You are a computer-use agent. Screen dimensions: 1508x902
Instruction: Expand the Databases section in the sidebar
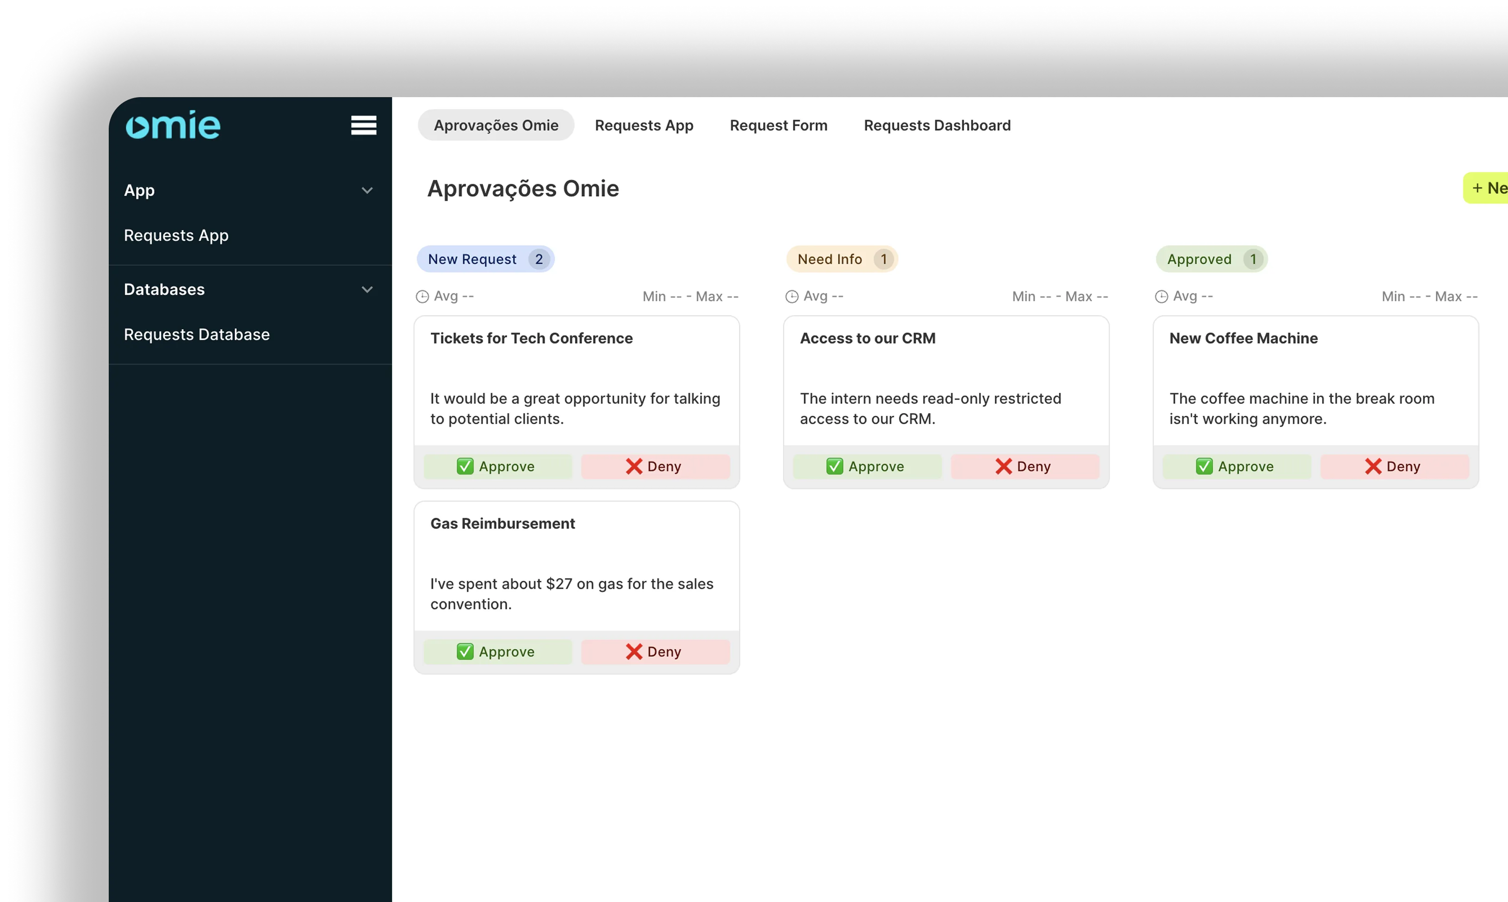367,289
